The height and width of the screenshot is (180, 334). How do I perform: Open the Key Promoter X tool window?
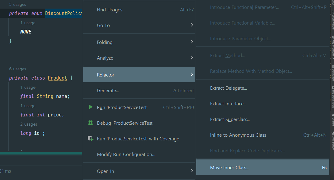[x=333, y=47]
